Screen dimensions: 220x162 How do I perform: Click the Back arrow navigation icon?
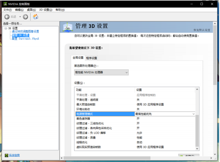7,17
